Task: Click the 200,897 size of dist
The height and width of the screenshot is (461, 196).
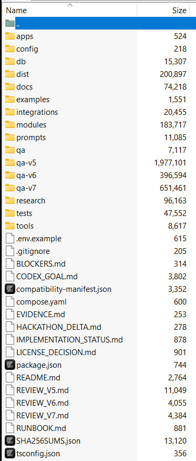Action: pyautogui.click(x=173, y=74)
